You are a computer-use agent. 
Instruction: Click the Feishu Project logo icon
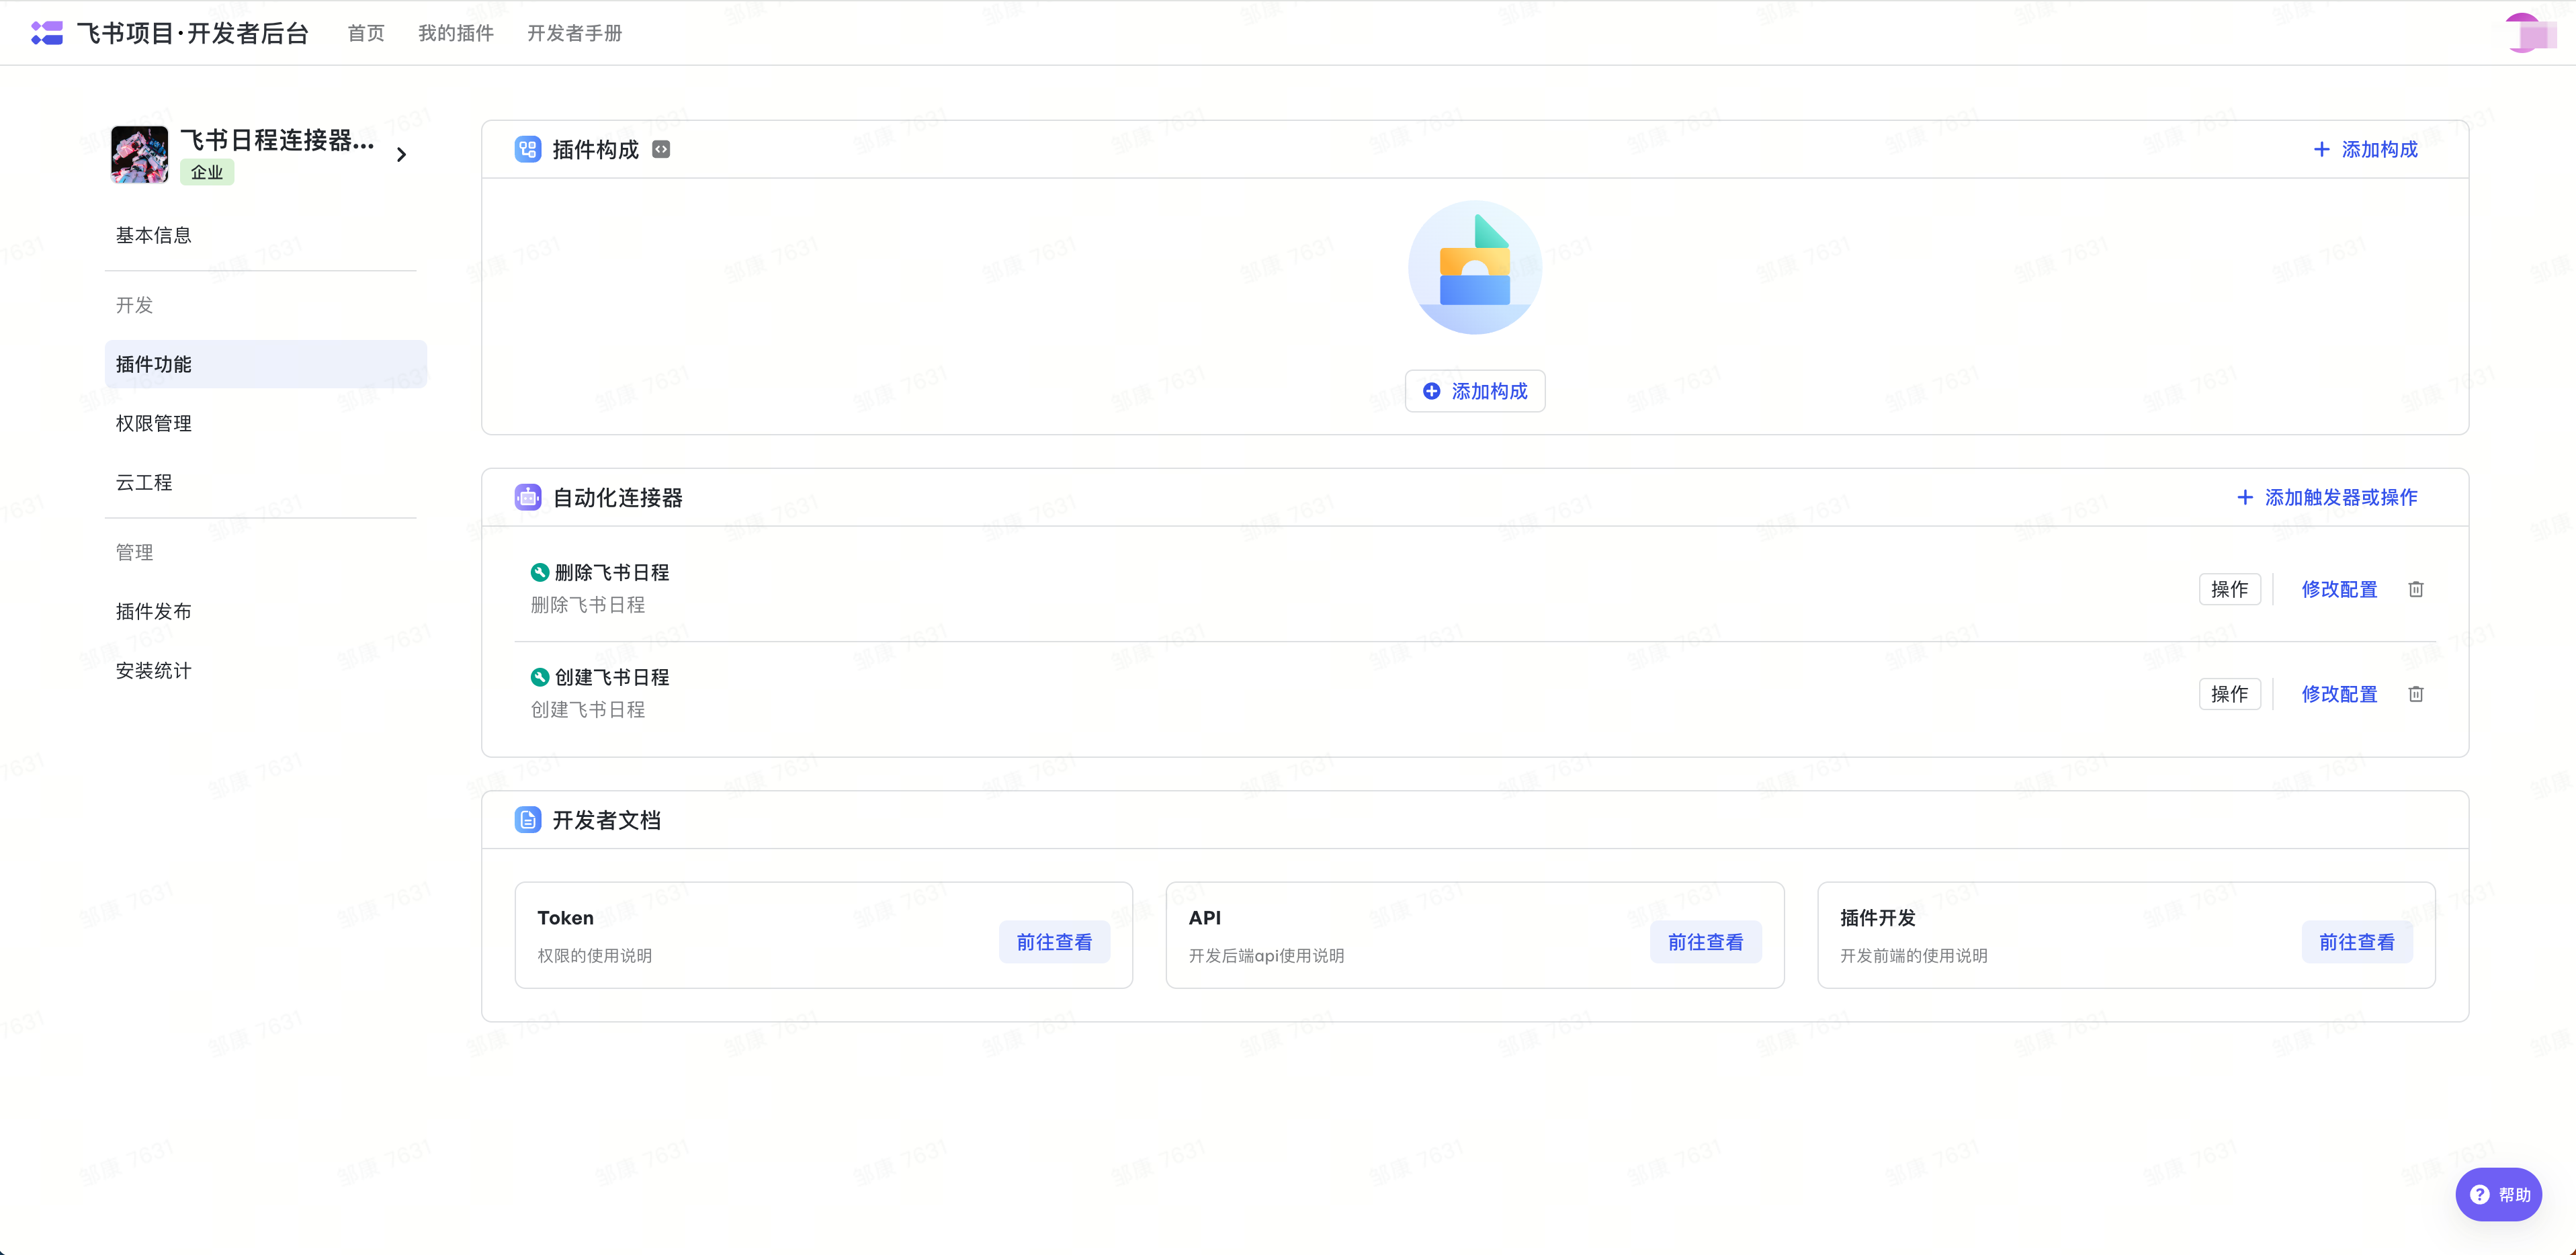(x=47, y=33)
